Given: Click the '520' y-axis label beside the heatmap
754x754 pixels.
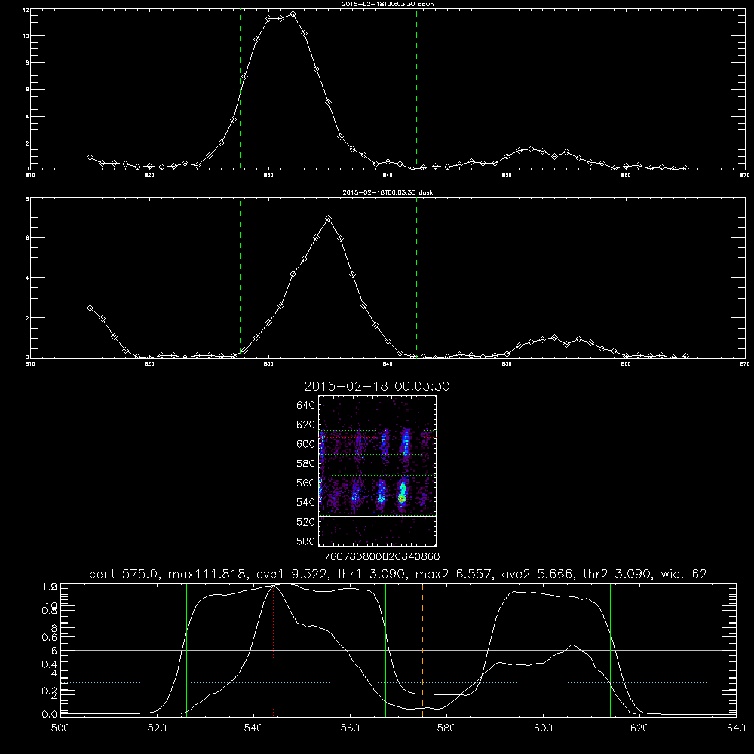Looking at the screenshot, I should coord(306,522).
